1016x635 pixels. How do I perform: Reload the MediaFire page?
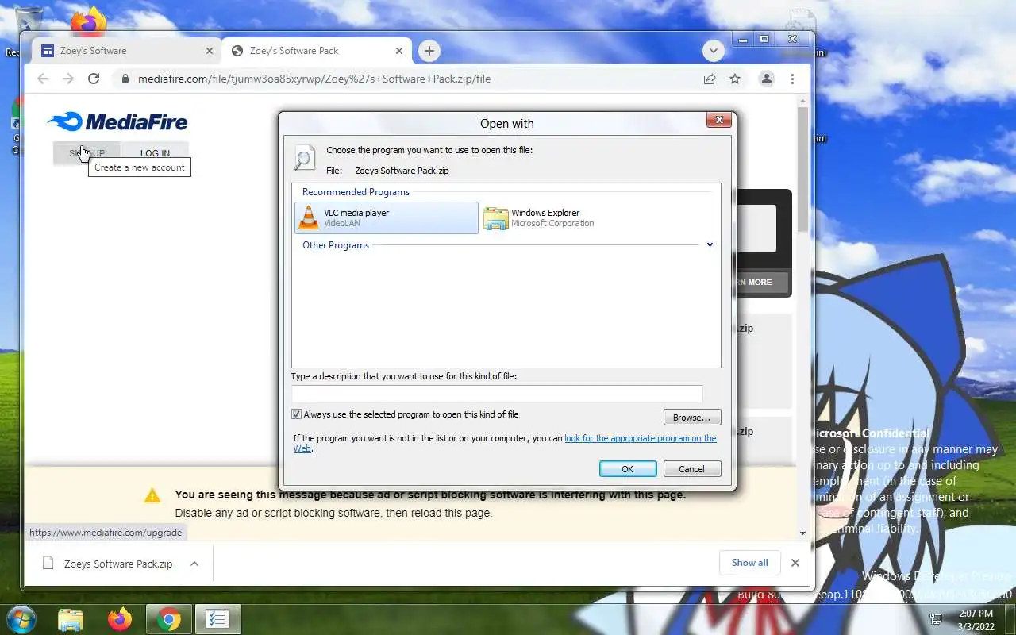(94, 79)
